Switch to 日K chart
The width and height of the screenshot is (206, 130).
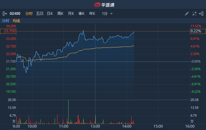(x=50, y=14)
